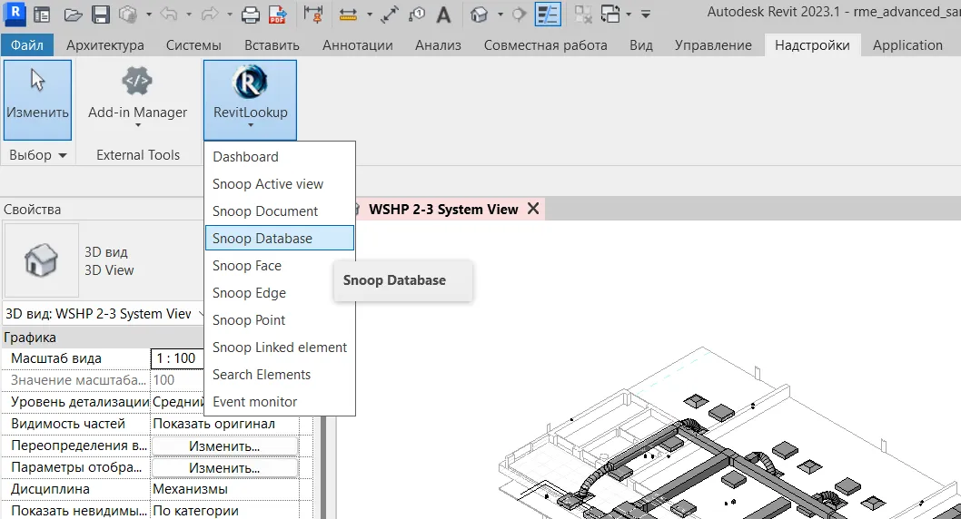Click the Показать оригинал value cell
961x519 pixels.
click(x=225, y=424)
